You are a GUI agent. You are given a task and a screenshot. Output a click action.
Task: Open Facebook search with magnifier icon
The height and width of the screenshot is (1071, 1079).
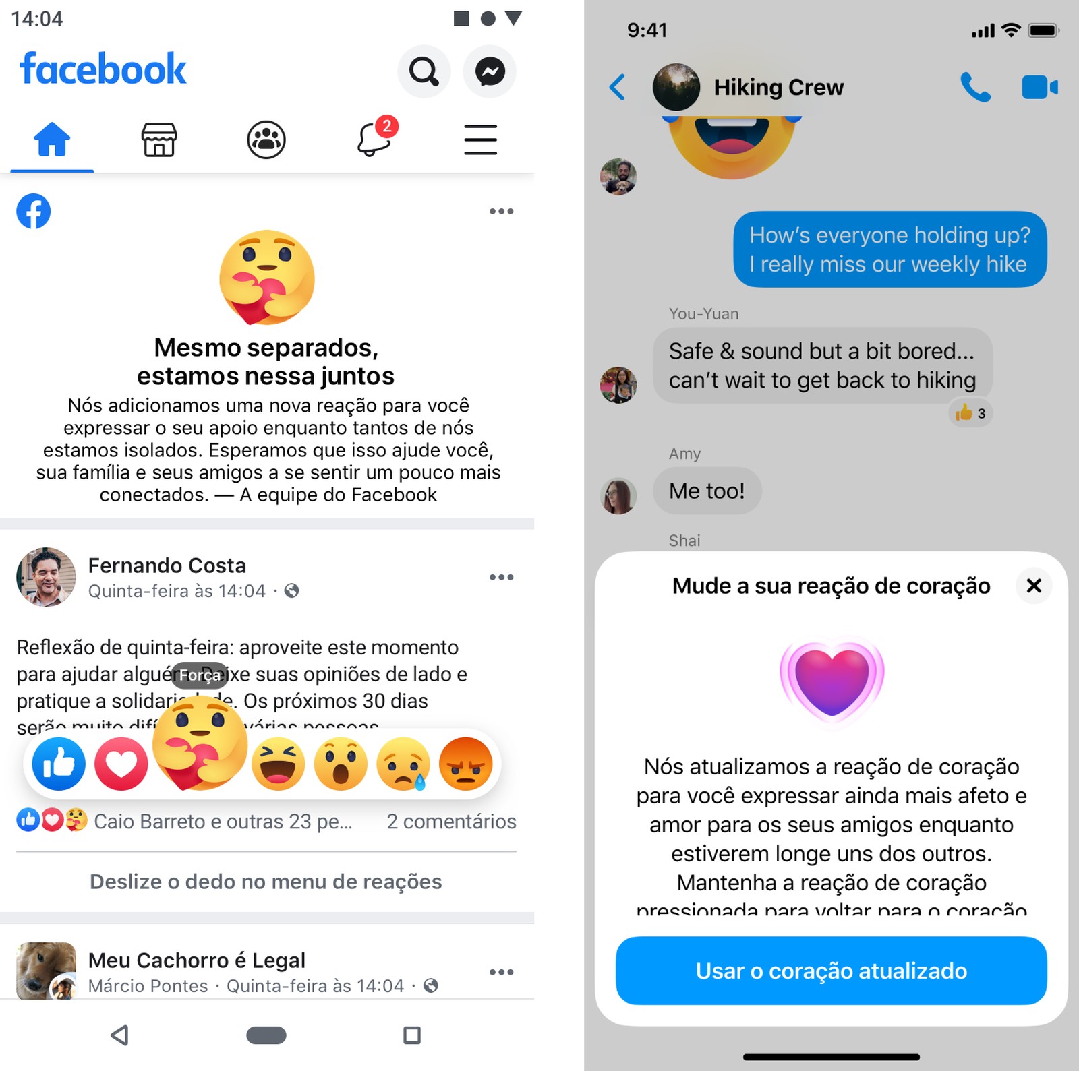point(424,71)
